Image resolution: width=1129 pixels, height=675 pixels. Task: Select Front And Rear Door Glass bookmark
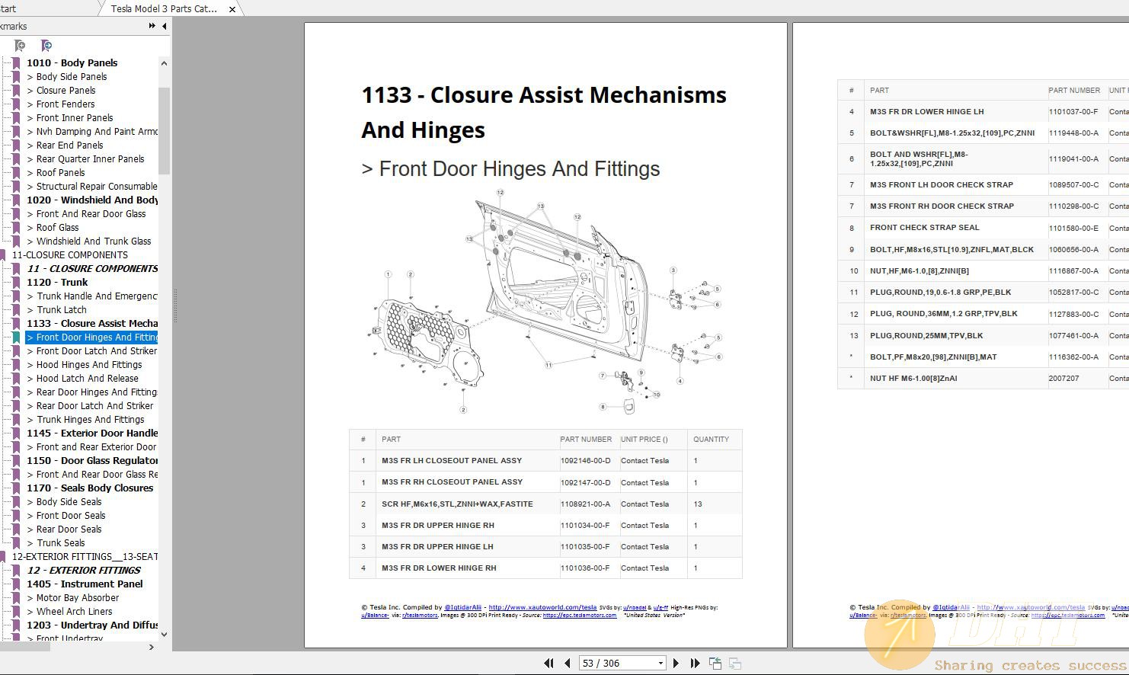[86, 214]
